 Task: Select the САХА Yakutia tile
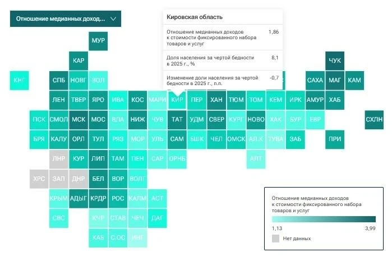[315, 80]
